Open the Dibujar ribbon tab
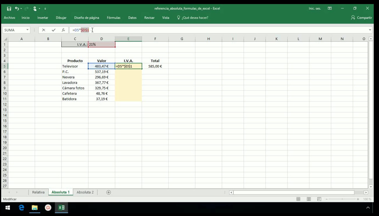Viewport: 379px width, 216px height. (x=61, y=18)
